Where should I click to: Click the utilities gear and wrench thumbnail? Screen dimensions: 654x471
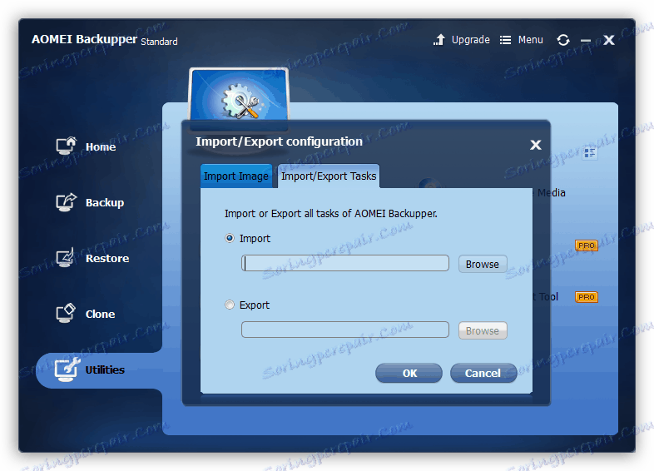(239, 99)
